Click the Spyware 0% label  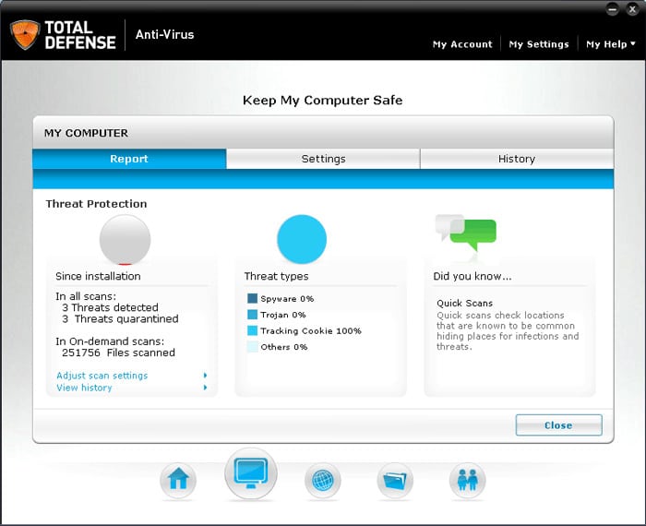click(x=287, y=299)
